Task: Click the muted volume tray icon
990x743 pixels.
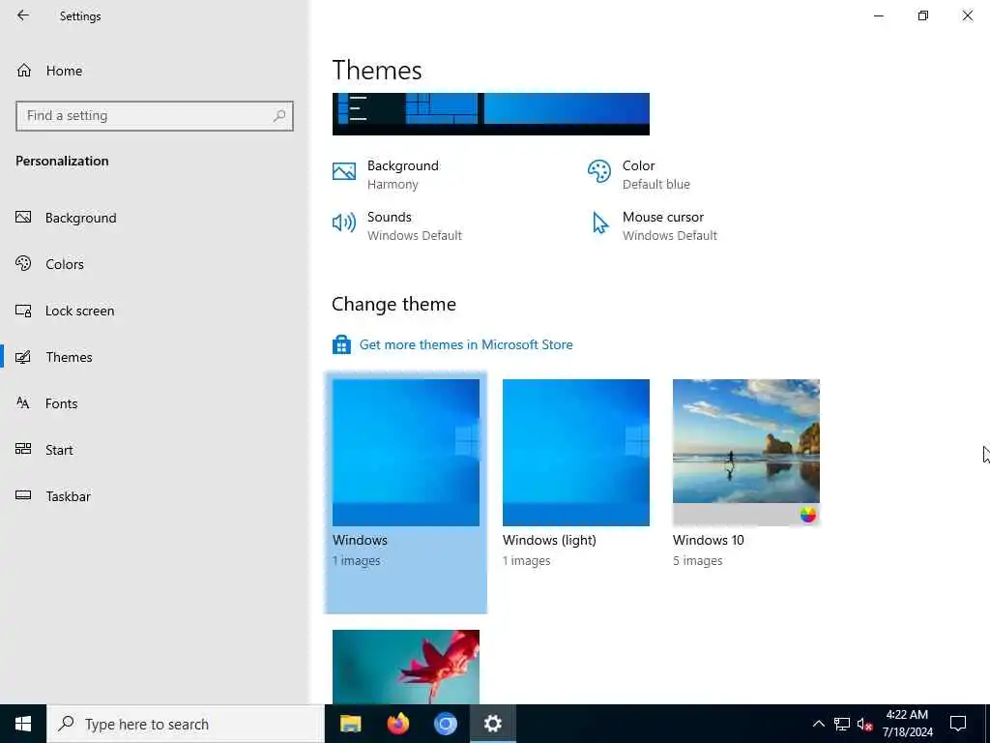Action: 865,724
